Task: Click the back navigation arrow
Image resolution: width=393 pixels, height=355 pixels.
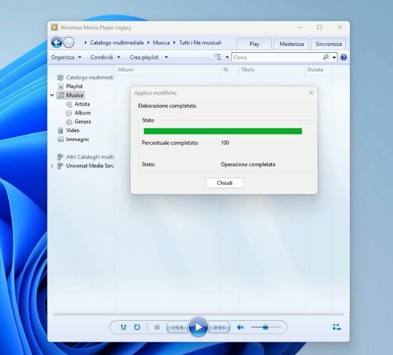Action: pyautogui.click(x=57, y=43)
